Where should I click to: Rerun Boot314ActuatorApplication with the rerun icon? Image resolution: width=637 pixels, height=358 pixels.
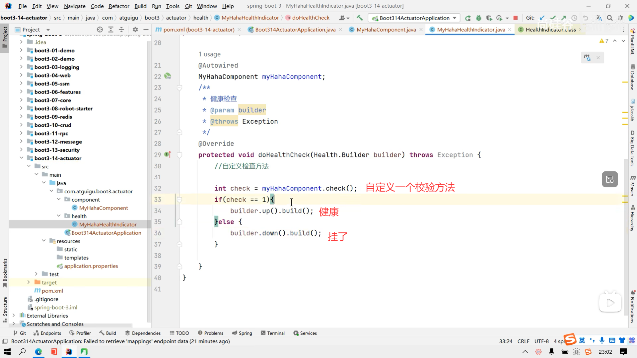[468, 18]
